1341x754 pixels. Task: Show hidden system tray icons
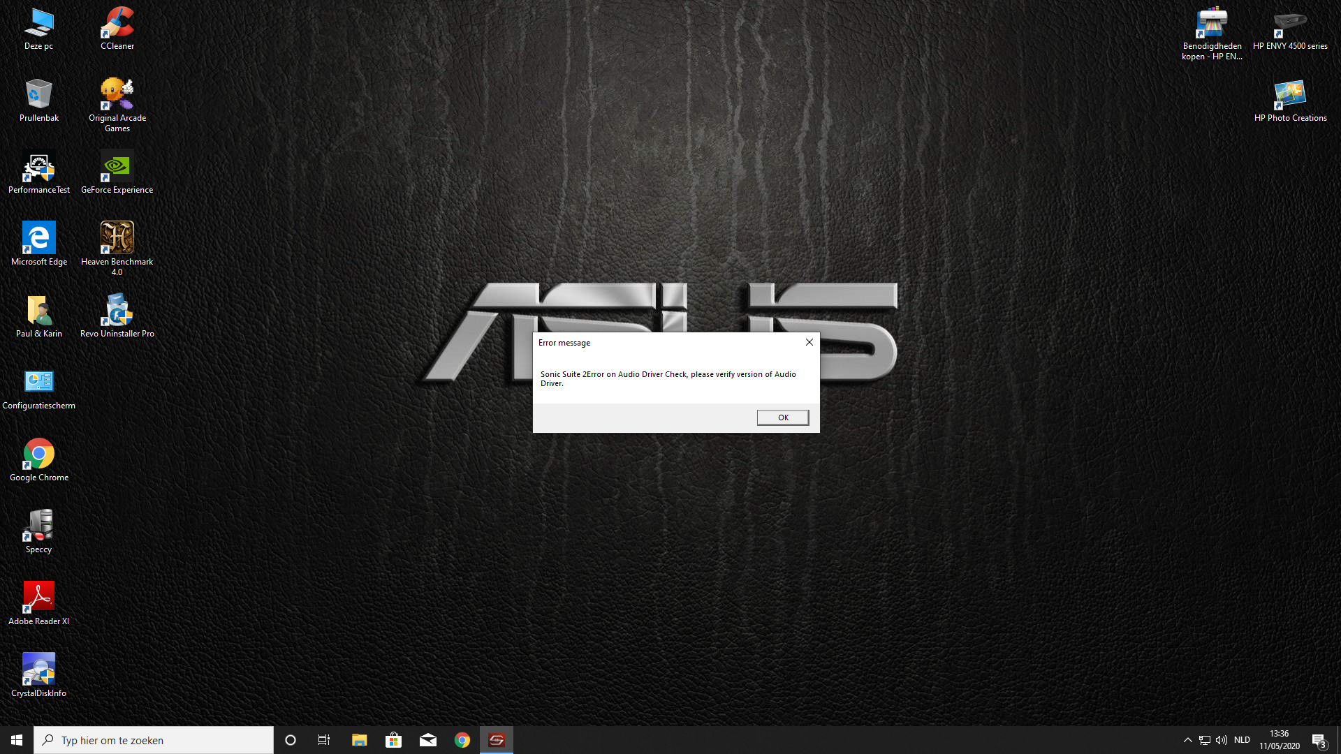tap(1187, 740)
